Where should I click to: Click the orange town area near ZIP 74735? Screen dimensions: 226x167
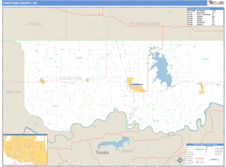pos(202,88)
